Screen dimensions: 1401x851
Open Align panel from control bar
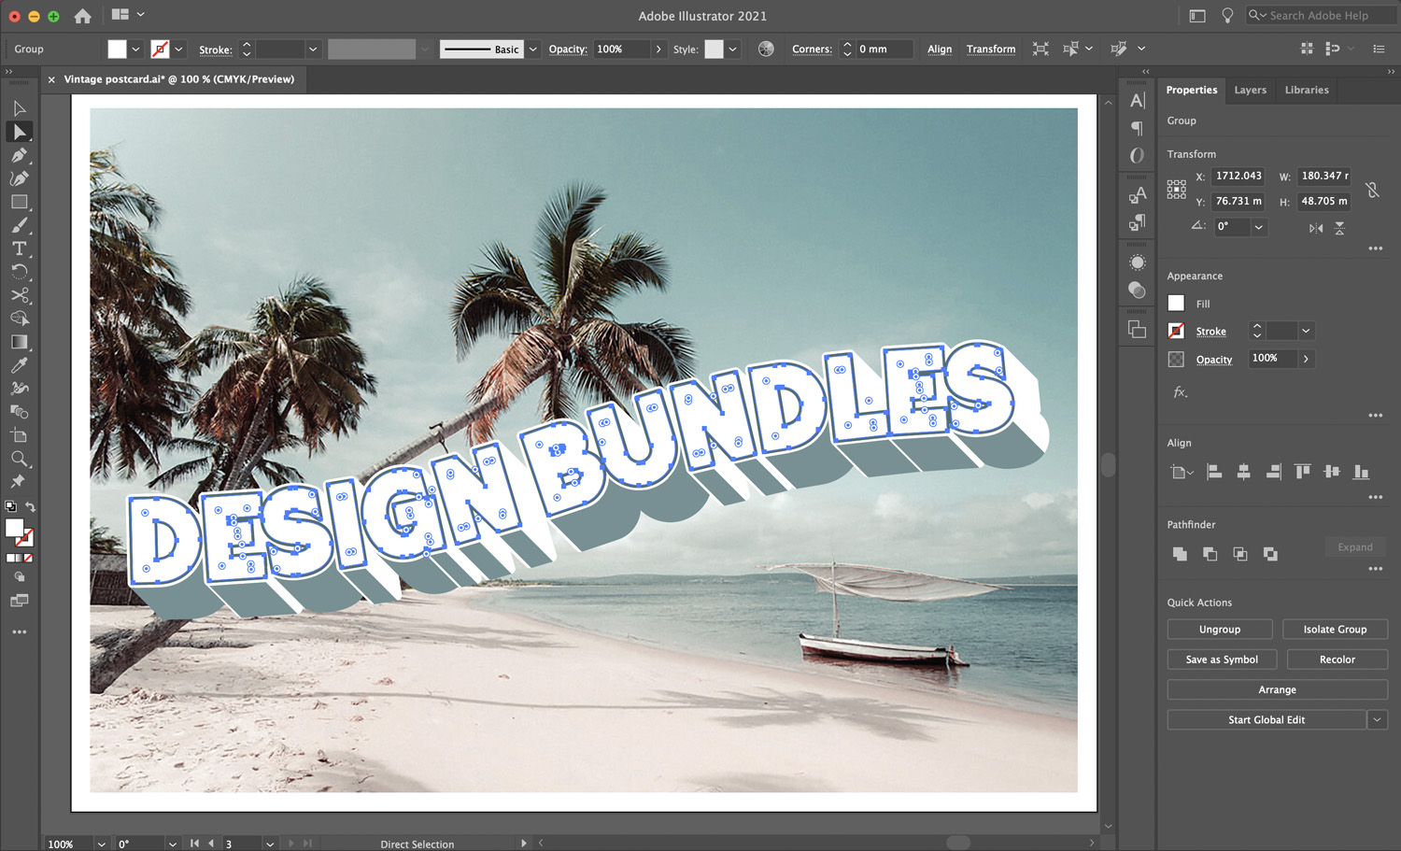[x=940, y=50]
